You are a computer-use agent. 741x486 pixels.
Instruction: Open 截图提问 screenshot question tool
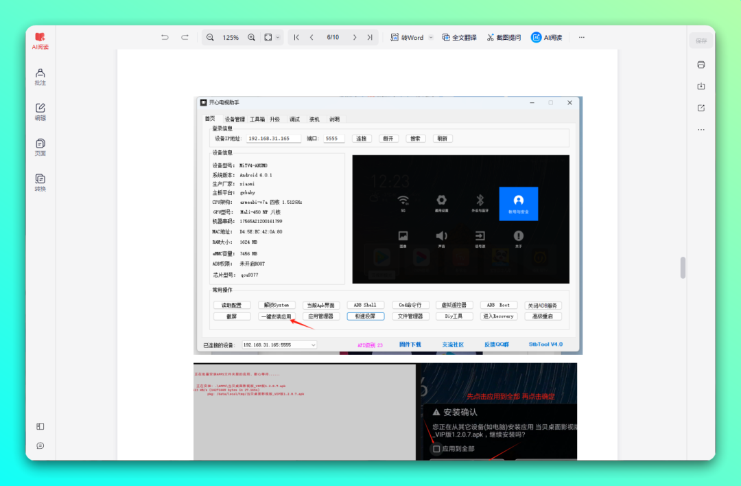504,37
